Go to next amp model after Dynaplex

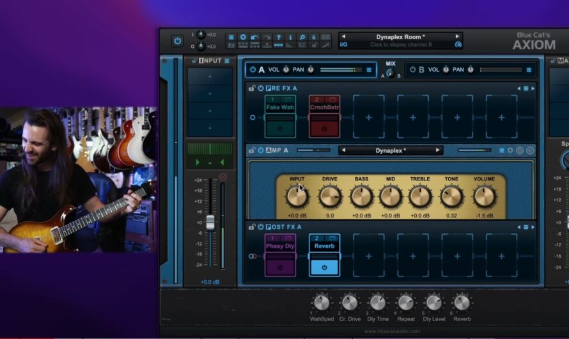pyautogui.click(x=438, y=150)
